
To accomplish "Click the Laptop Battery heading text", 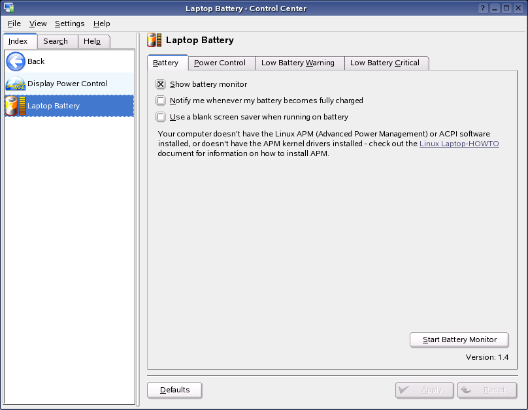I will 200,40.
